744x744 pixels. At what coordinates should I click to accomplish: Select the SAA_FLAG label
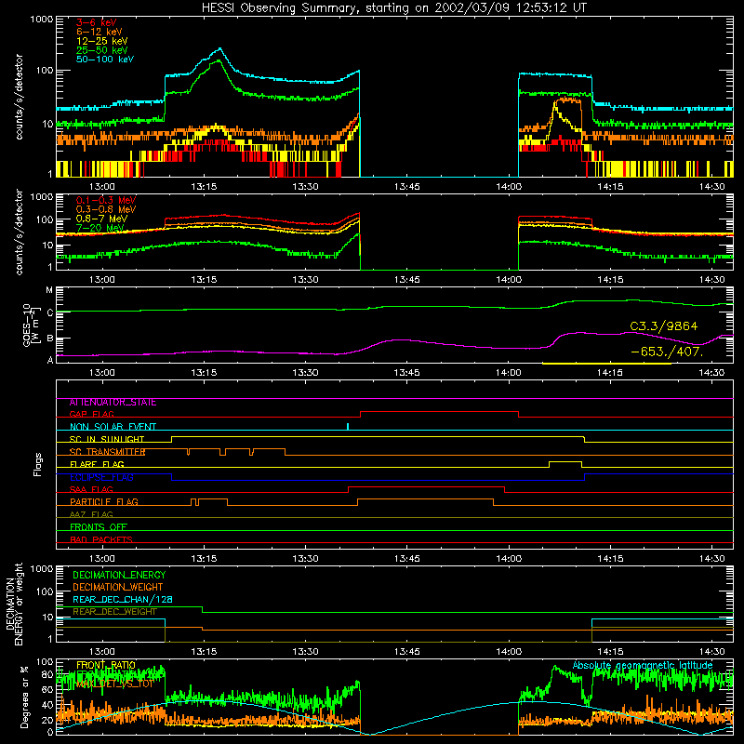click(91, 489)
